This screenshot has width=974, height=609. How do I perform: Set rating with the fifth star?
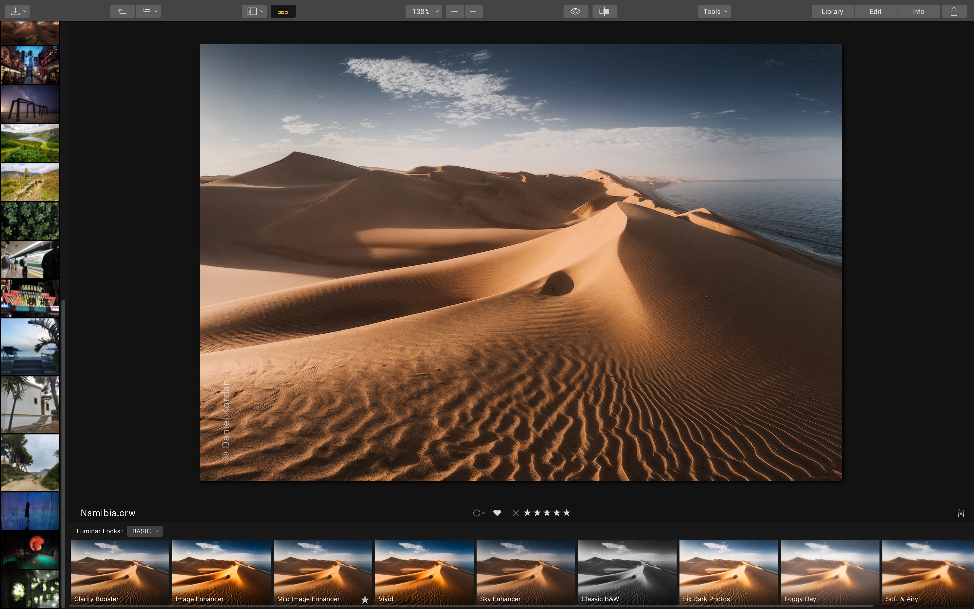point(567,513)
